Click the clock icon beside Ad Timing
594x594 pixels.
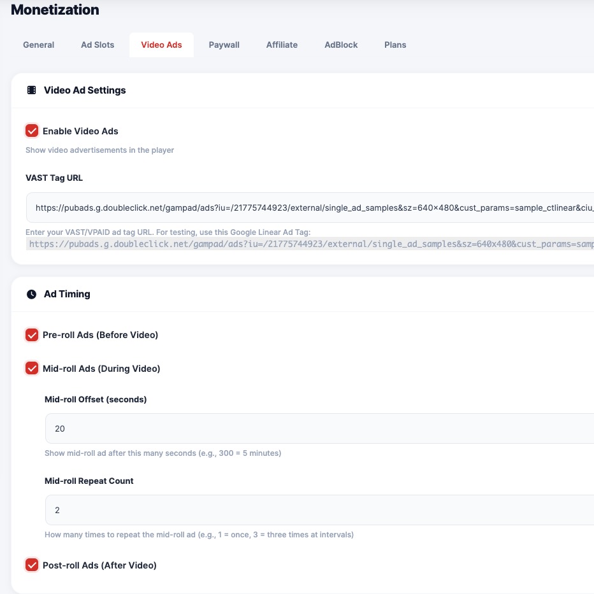(x=31, y=294)
